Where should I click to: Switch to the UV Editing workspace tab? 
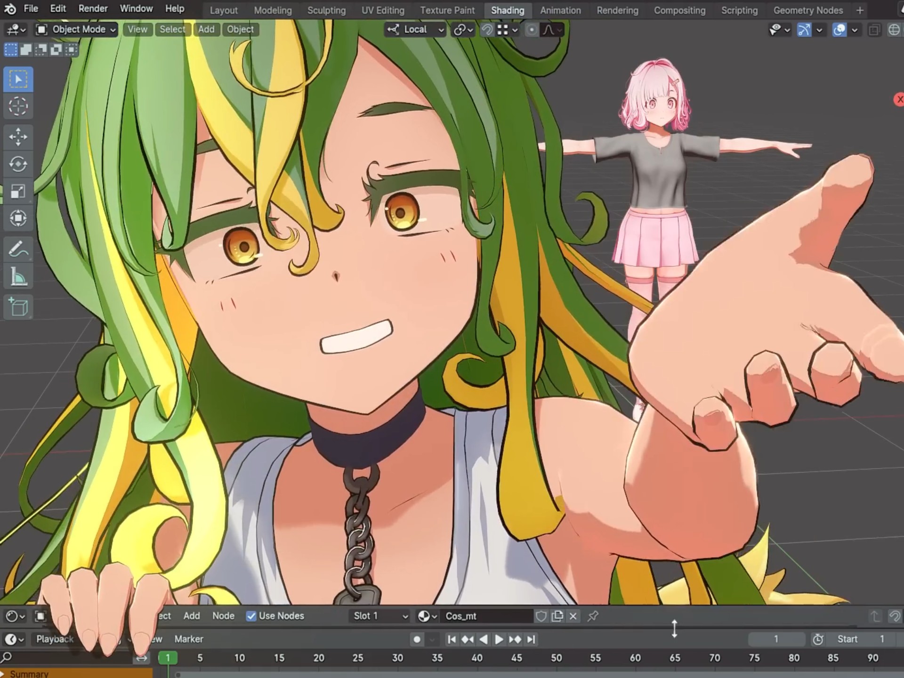(383, 10)
